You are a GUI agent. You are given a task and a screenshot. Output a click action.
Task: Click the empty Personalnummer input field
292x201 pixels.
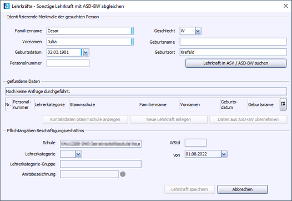click(x=68, y=63)
